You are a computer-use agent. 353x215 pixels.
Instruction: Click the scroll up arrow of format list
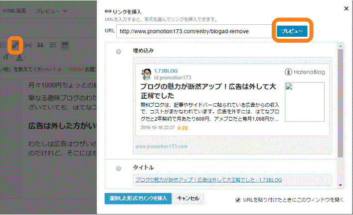coord(341,46)
